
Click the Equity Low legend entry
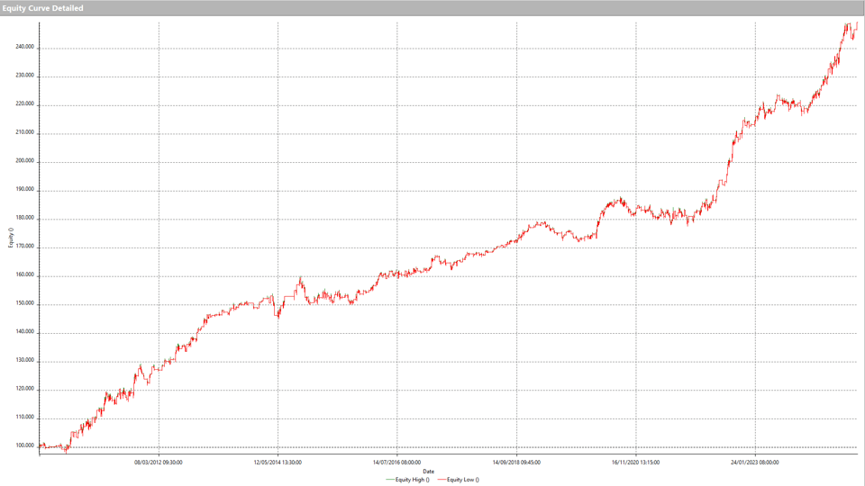point(462,480)
